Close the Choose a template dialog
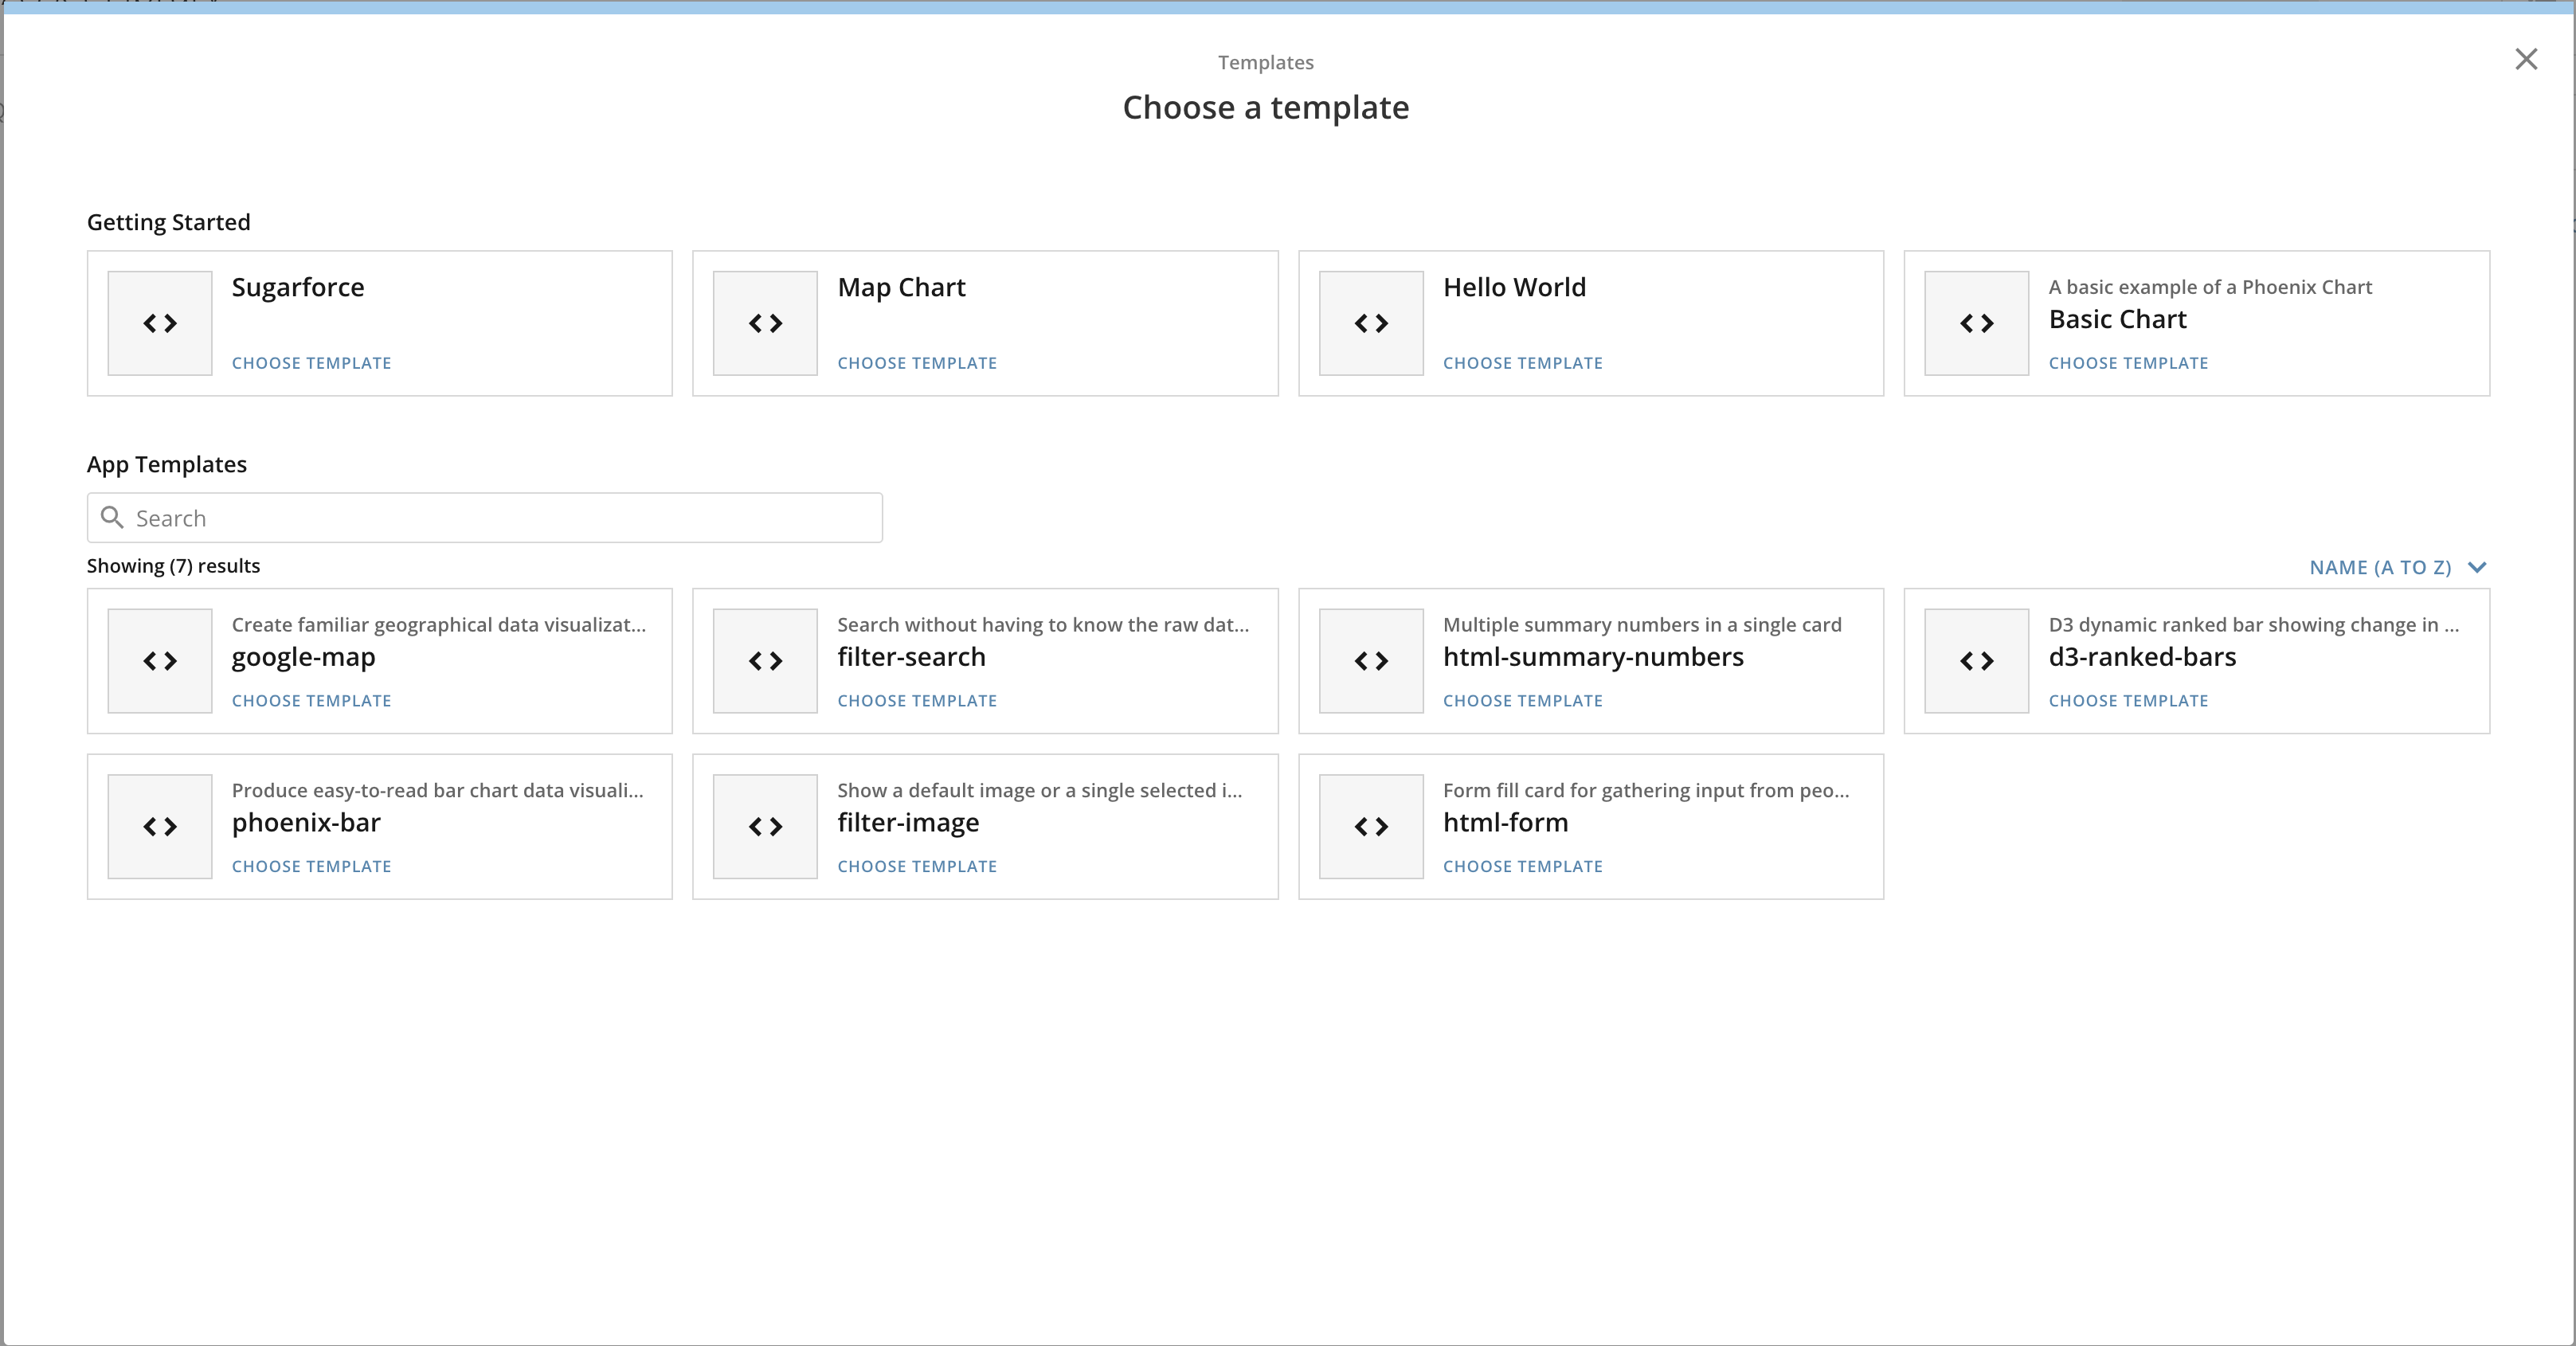2576x1346 pixels. point(2527,59)
